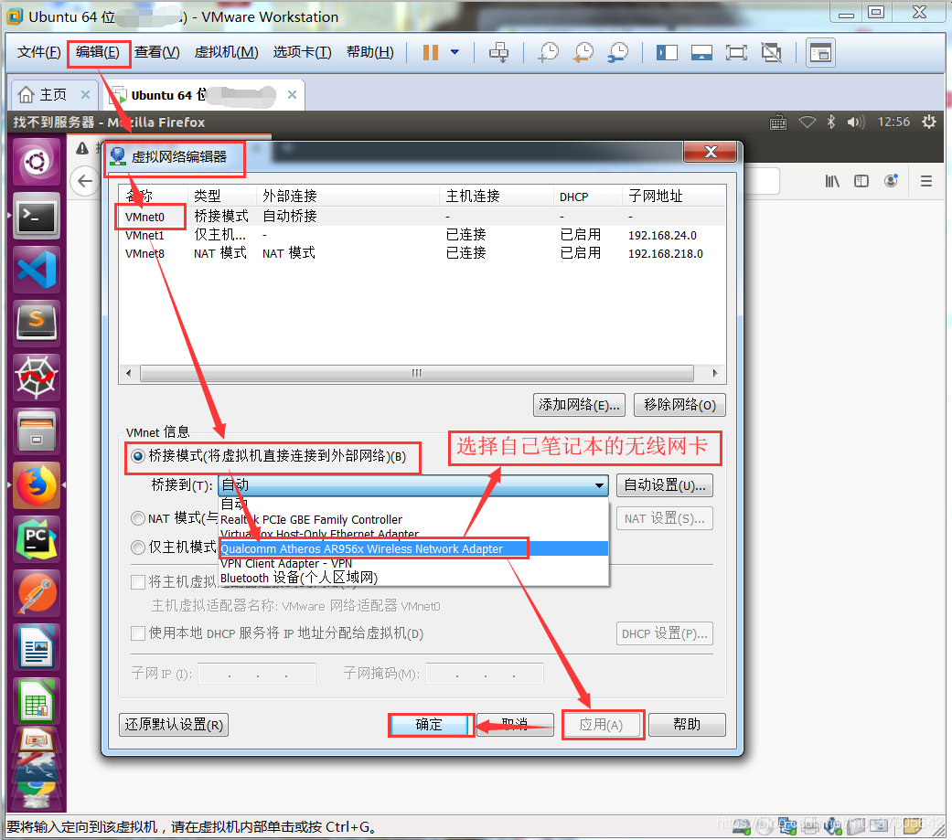Open the 虚拟机(M) menu
Image resolution: width=952 pixels, height=840 pixels.
click(227, 52)
